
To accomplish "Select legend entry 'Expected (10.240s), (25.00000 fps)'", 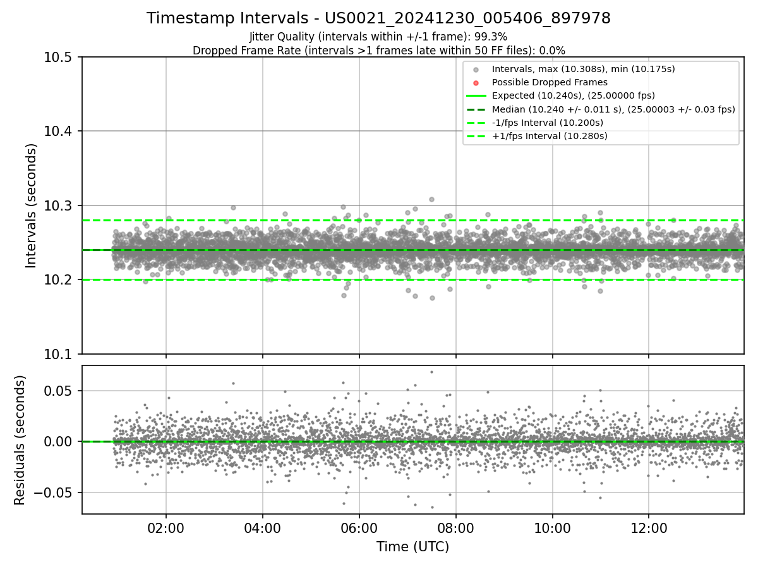I will pyautogui.click(x=574, y=95).
